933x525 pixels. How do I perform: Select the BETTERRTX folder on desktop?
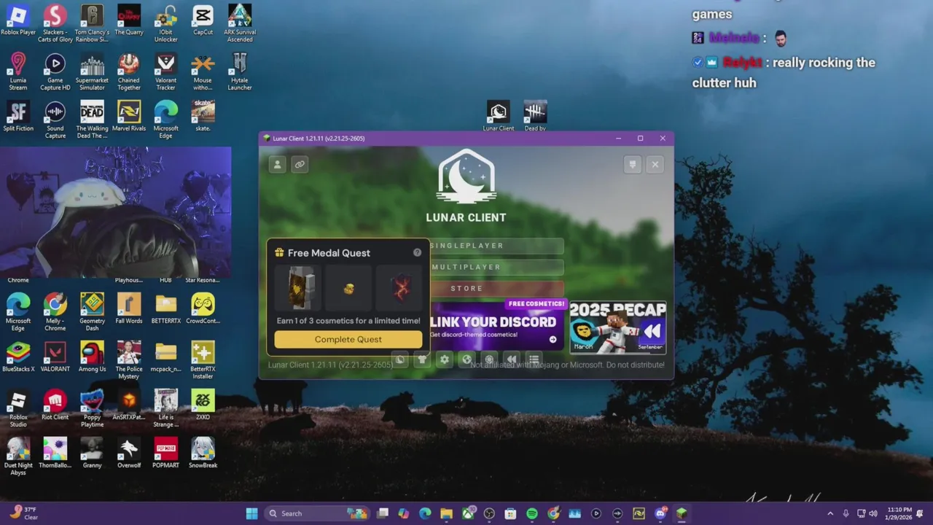click(165, 308)
